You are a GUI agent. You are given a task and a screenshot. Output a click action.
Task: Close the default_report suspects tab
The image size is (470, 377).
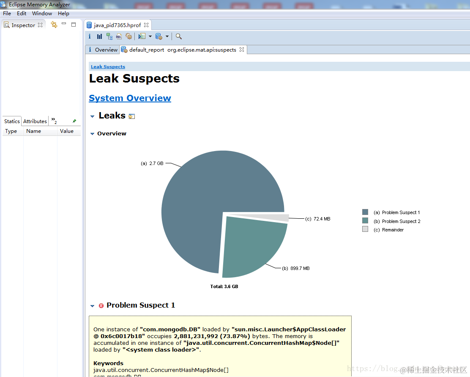[242, 50]
